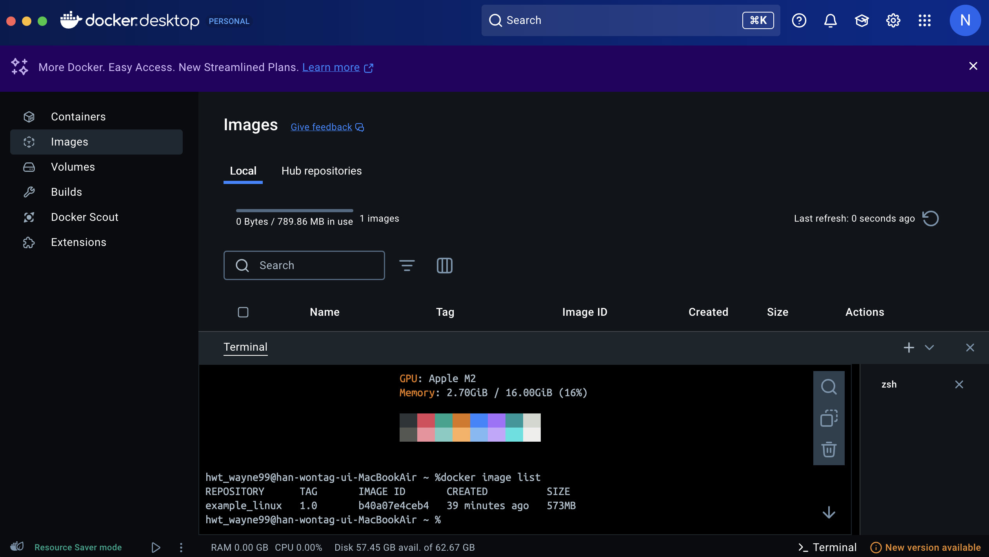Screen dimensions: 989x557
Task: Click the terminal search icon
Action: [x=829, y=387]
